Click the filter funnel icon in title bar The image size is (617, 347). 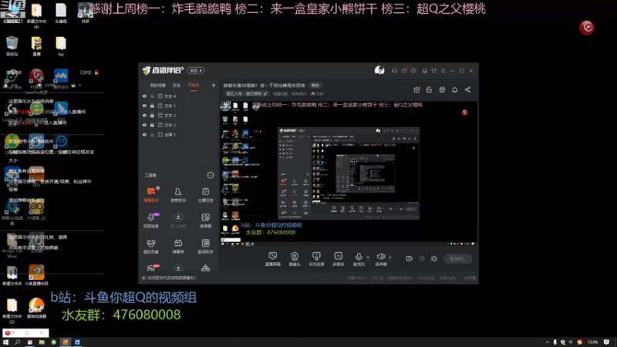[433, 71]
